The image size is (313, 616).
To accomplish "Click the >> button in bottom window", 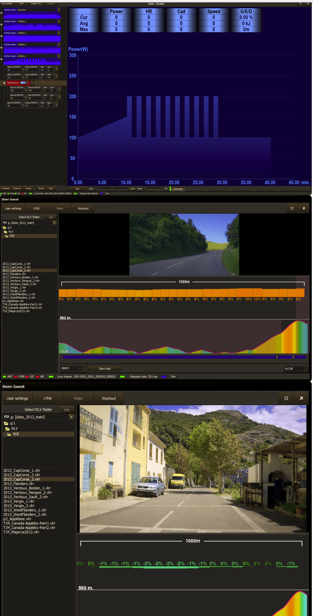I will coord(67,409).
